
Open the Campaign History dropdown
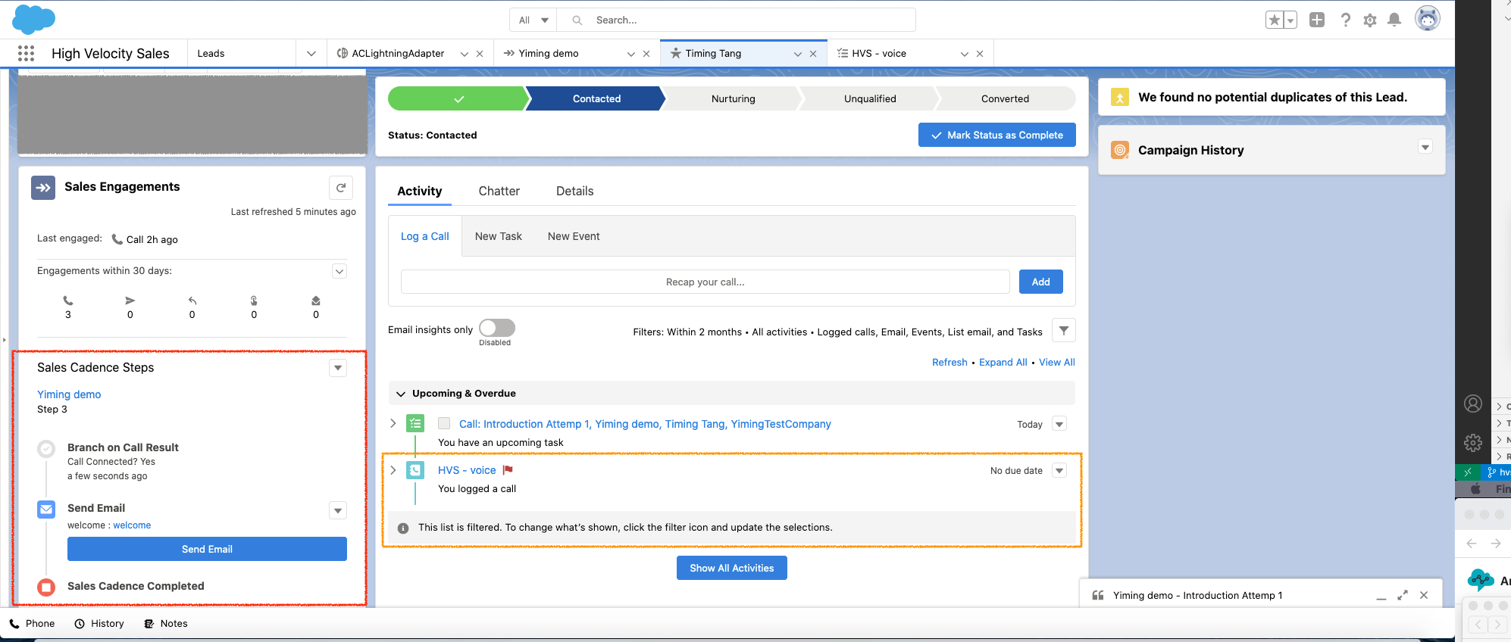click(1425, 147)
